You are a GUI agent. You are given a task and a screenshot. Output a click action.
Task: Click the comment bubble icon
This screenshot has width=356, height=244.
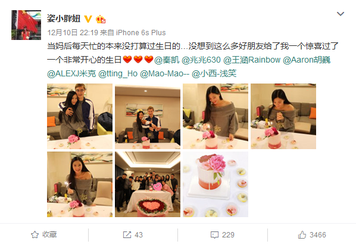(214, 235)
